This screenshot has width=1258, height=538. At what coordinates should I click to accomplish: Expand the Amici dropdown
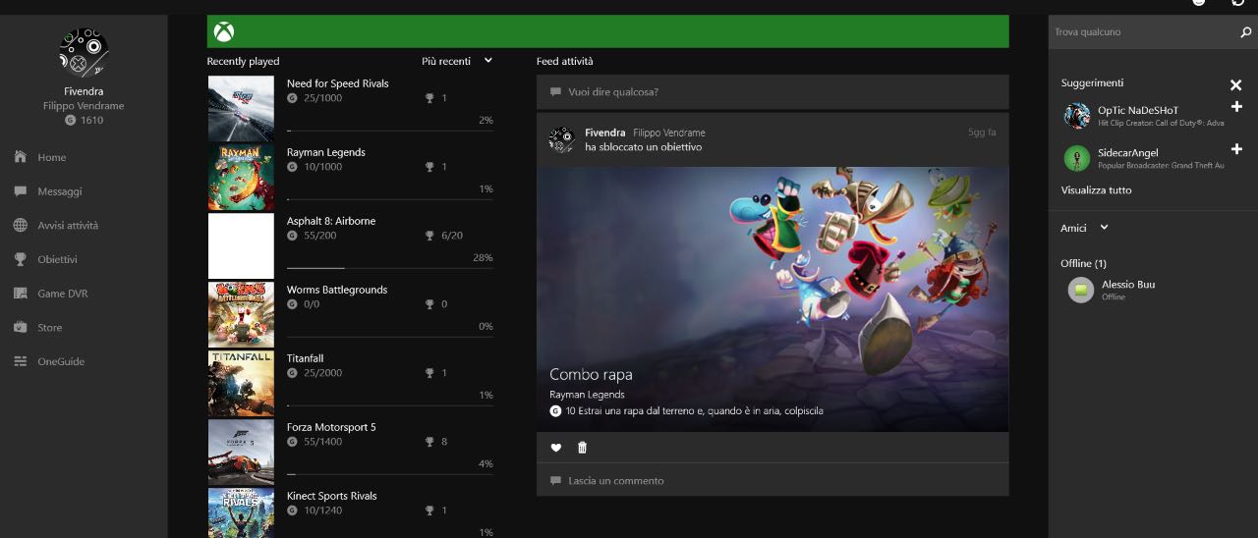[x=1084, y=228]
